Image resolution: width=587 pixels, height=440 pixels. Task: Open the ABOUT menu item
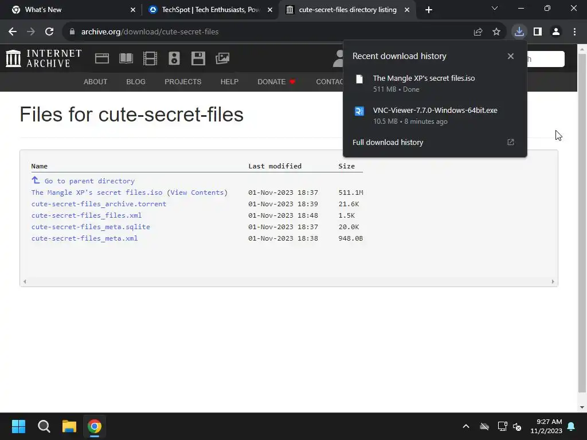(96, 81)
